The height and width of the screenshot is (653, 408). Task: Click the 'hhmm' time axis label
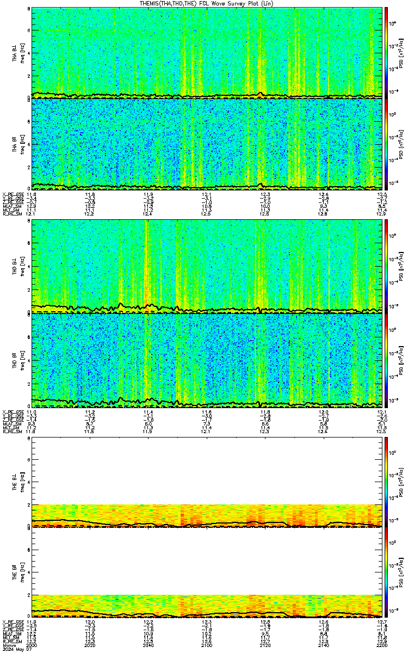pos(8,645)
